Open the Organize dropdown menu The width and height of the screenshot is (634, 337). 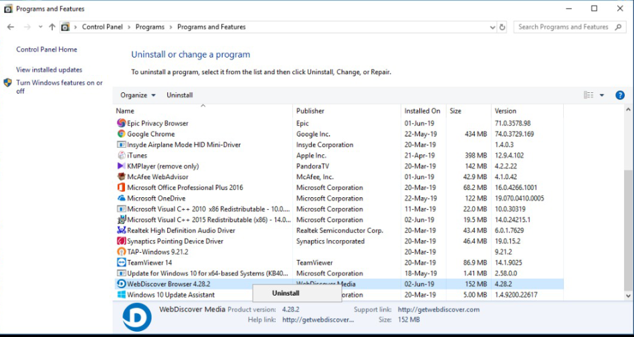[138, 96]
